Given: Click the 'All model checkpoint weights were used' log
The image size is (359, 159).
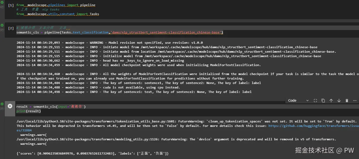Looking at the screenshot, I should pyautogui.click(x=139, y=65).
